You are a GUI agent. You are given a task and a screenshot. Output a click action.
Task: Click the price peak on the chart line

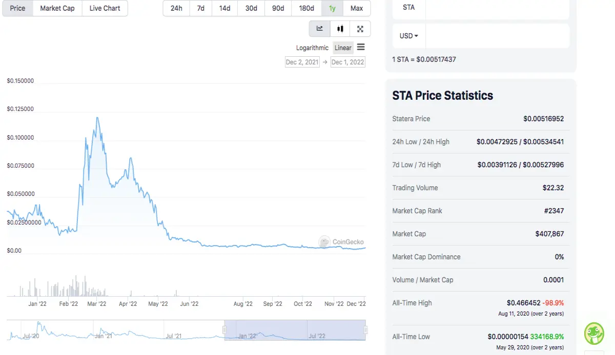pos(97,118)
